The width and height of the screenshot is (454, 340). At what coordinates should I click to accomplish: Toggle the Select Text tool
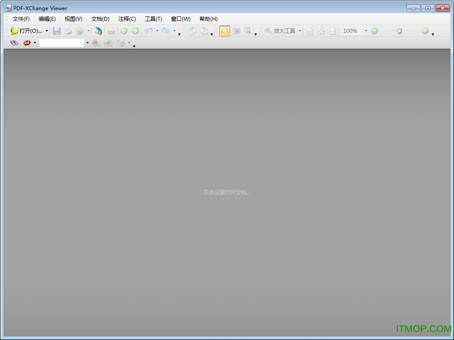[x=247, y=31]
